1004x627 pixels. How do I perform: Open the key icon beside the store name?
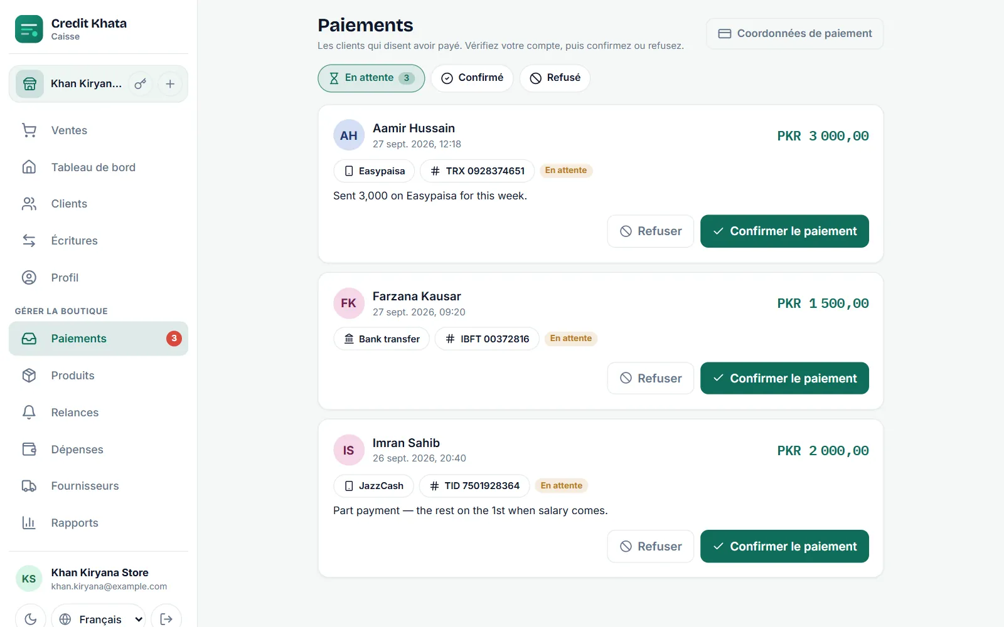[141, 84]
